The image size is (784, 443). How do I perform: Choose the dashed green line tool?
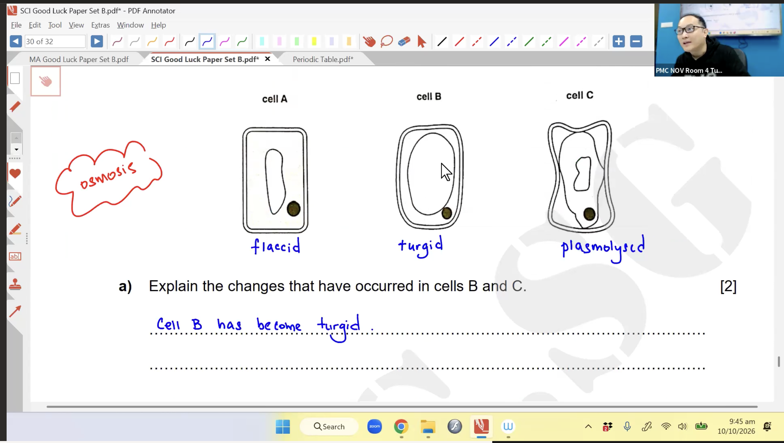click(x=546, y=41)
